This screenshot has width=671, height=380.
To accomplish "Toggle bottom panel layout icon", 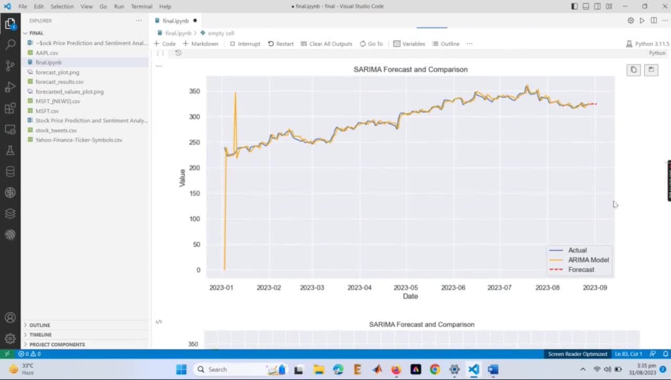I will [586, 7].
